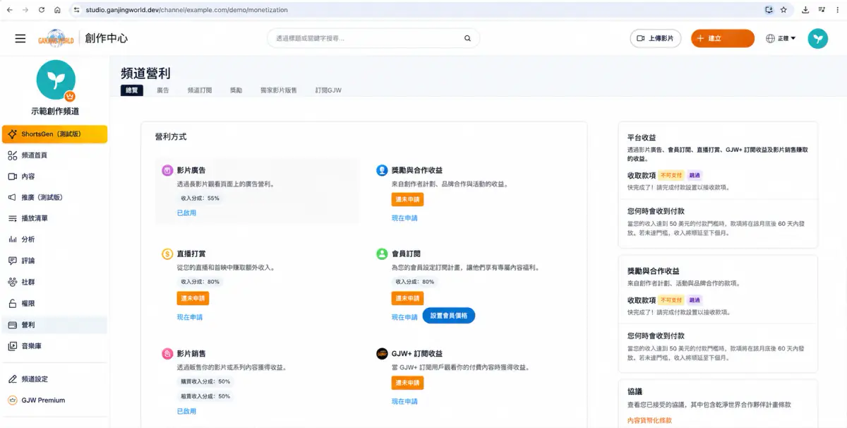Click 已啟用 under 影片銷售
Viewport: 847px width, 428px height.
pos(186,411)
